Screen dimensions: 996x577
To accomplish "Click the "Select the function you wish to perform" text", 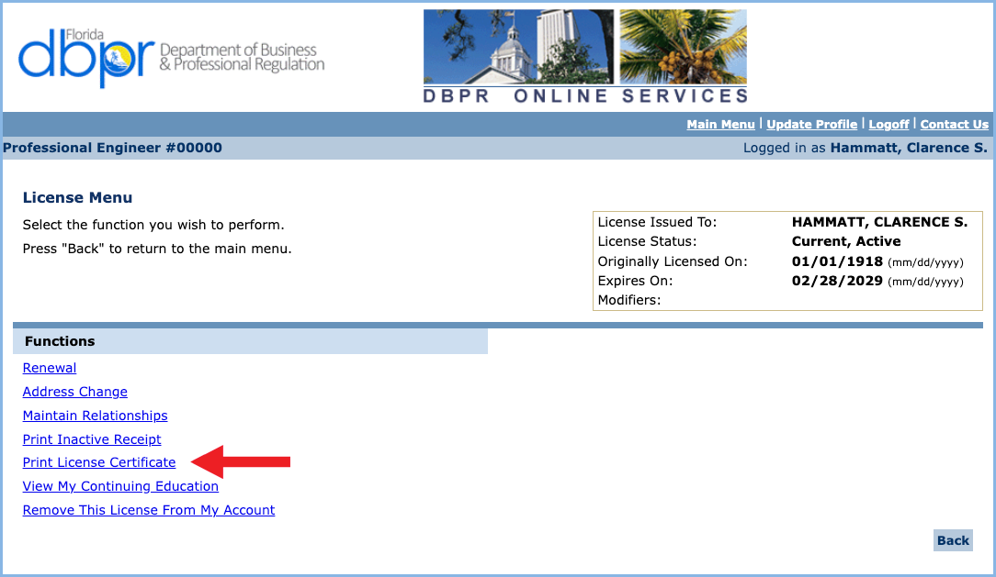I will click(x=153, y=225).
